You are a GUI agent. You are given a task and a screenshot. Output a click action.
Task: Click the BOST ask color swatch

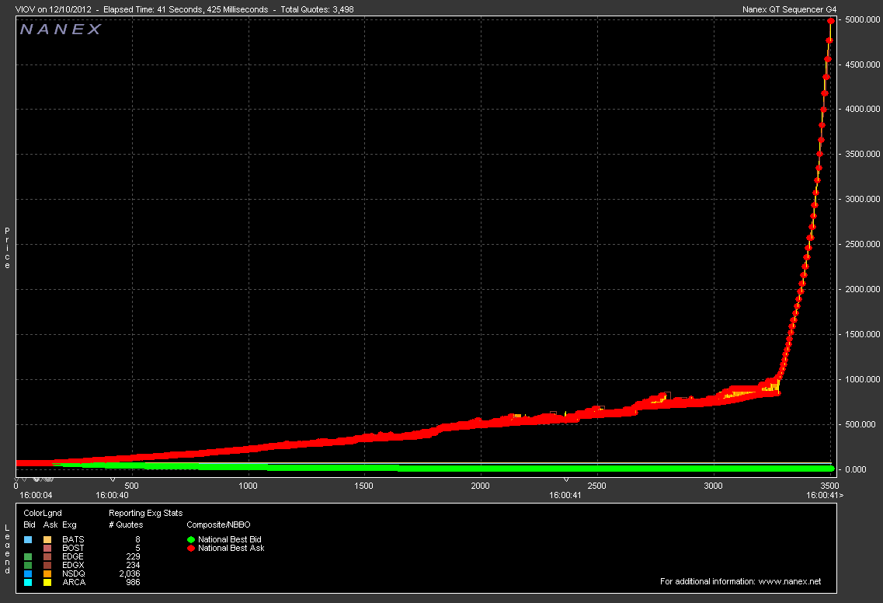tap(47, 548)
